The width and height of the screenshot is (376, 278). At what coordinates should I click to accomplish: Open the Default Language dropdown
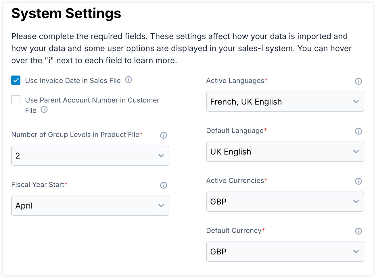click(x=285, y=152)
